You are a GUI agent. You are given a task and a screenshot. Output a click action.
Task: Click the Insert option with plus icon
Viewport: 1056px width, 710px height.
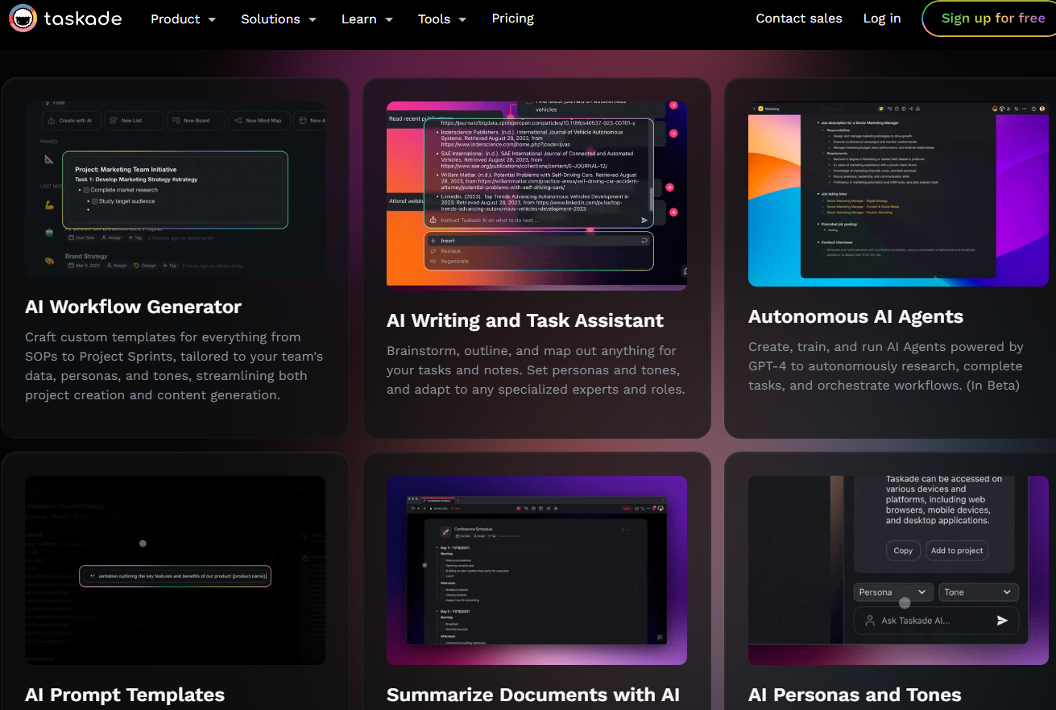538,241
